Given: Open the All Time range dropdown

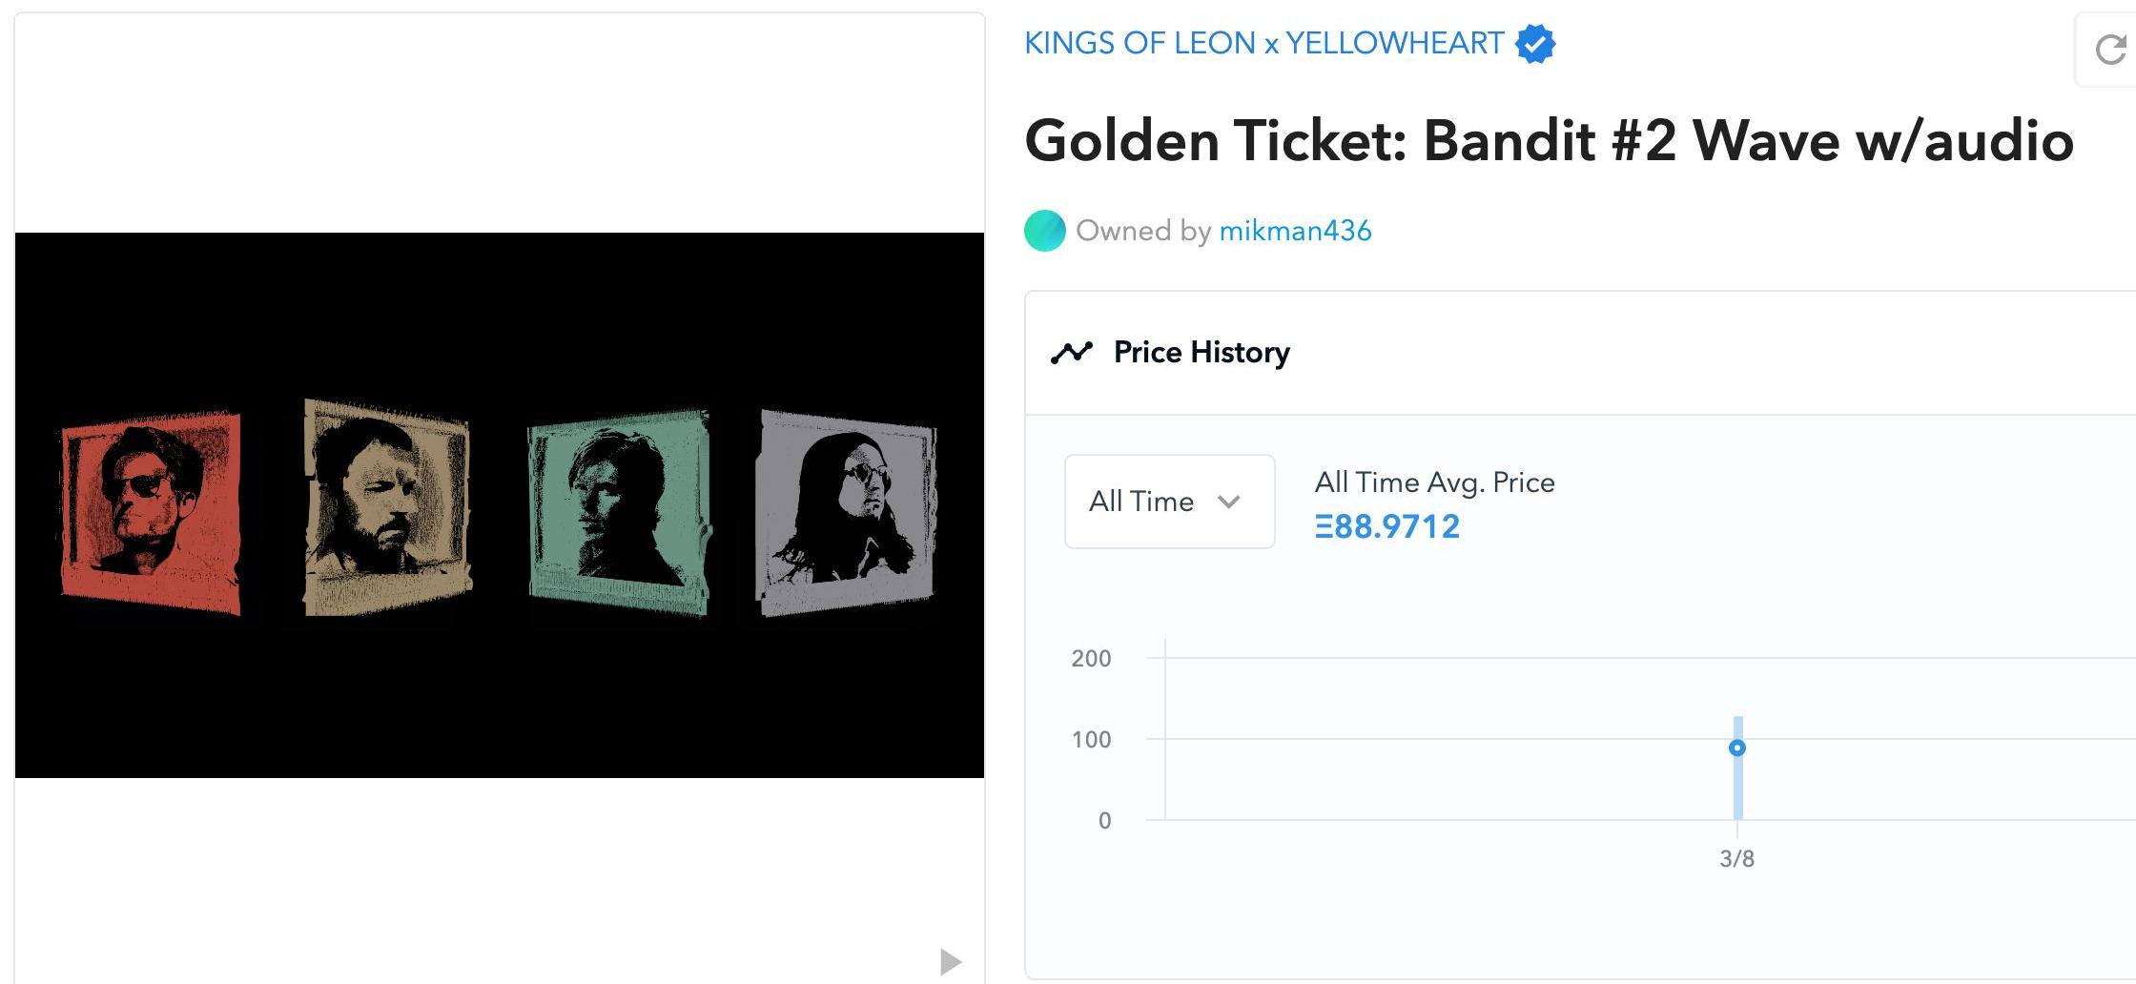Looking at the screenshot, I should 1168,502.
